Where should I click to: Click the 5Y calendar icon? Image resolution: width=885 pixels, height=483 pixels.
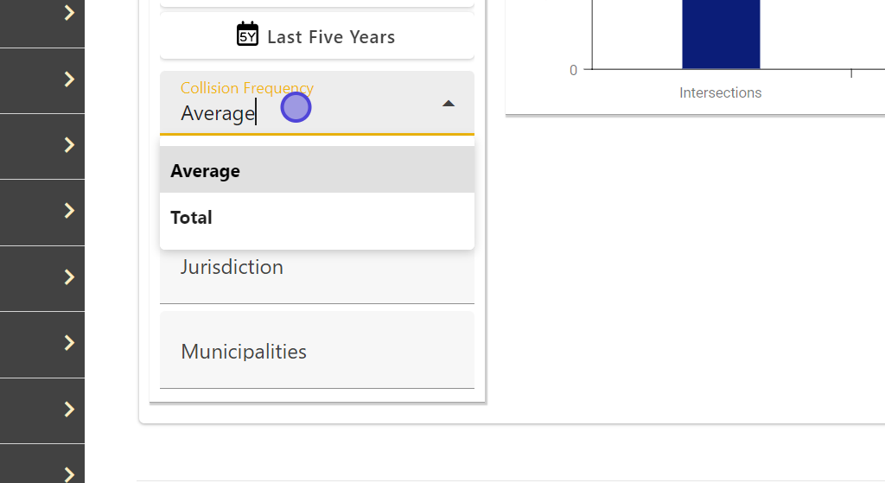point(247,35)
